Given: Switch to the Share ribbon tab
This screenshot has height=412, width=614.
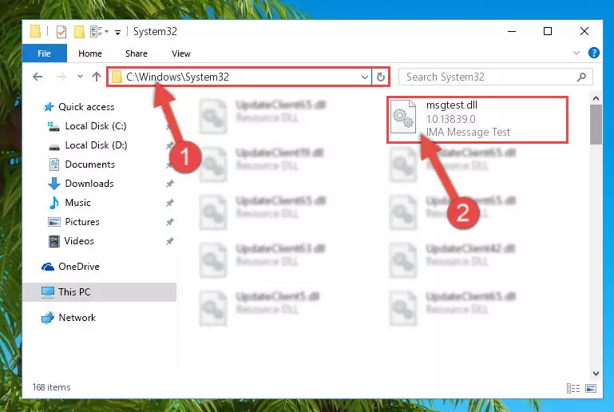Looking at the screenshot, I should pyautogui.click(x=137, y=53).
